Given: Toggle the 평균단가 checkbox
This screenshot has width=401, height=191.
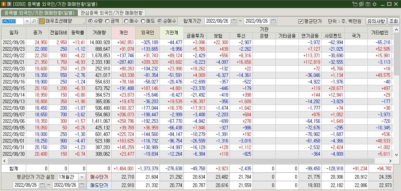Looking at the screenshot, I should (x=301, y=21).
